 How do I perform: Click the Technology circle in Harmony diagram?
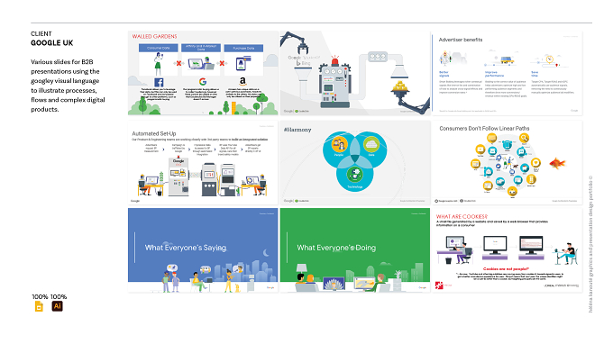(354, 175)
